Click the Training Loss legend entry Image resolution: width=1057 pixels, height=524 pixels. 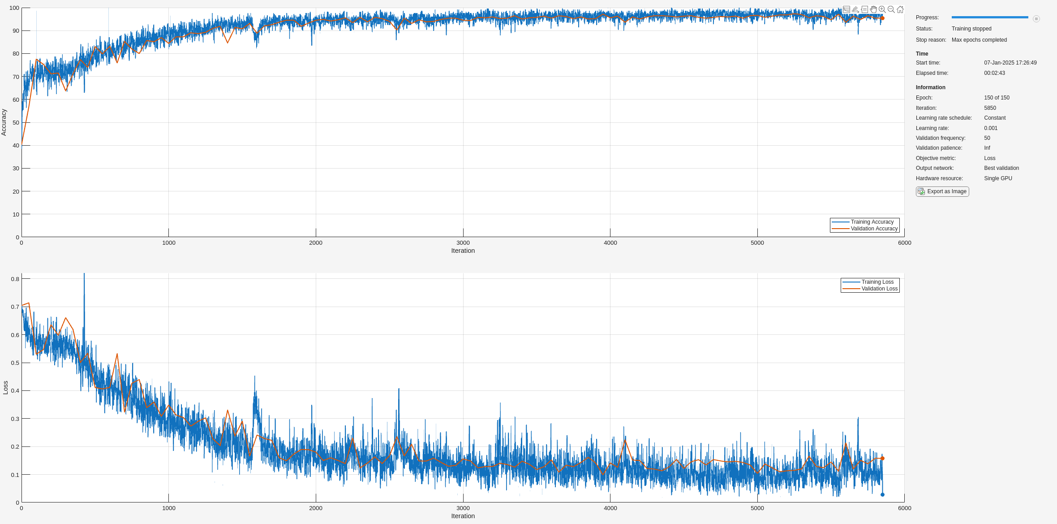877,282
